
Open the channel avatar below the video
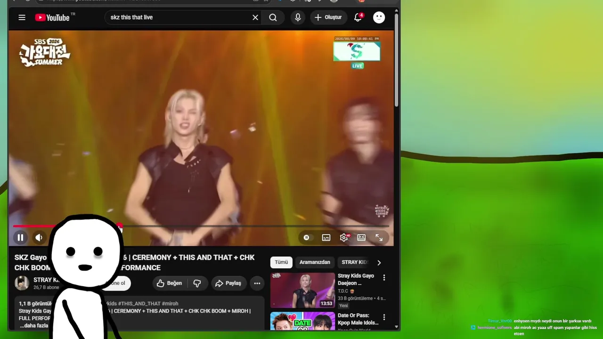pos(22,283)
